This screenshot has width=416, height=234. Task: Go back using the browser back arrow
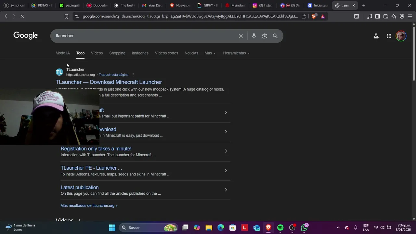(6, 16)
